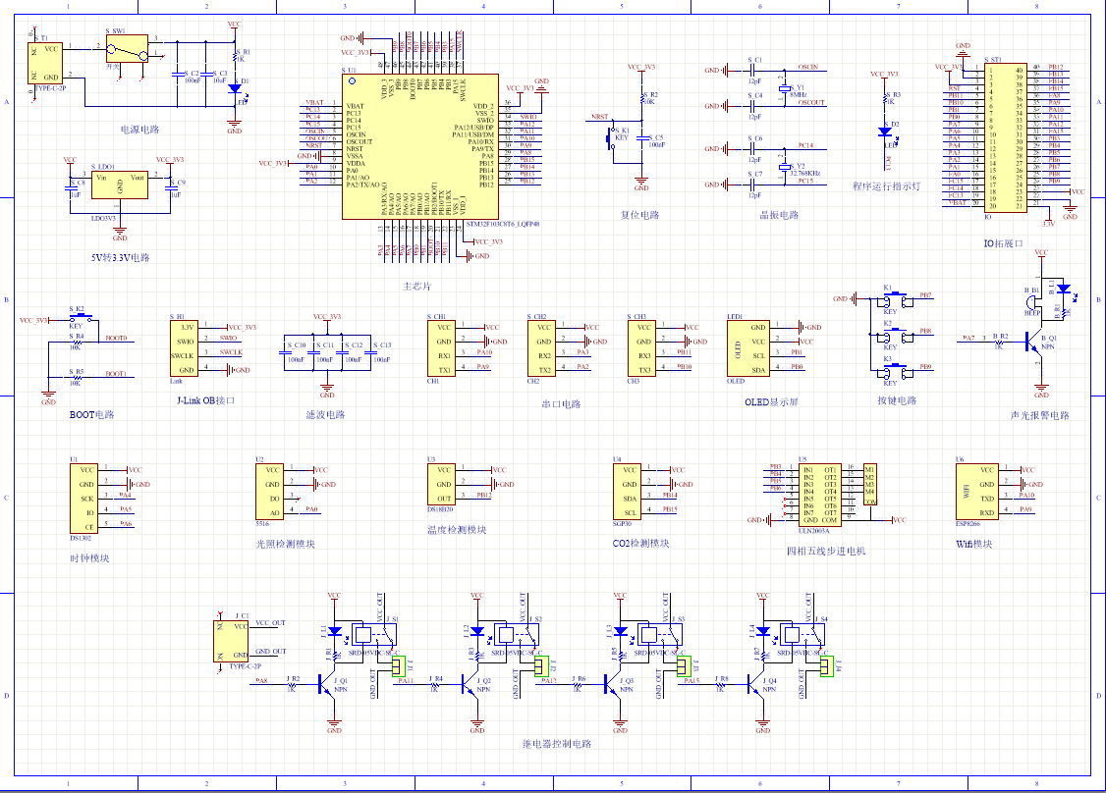Viewport: 1106px width, 793px height.
Task: Select the S_CH3 serial header
Action: (x=641, y=348)
